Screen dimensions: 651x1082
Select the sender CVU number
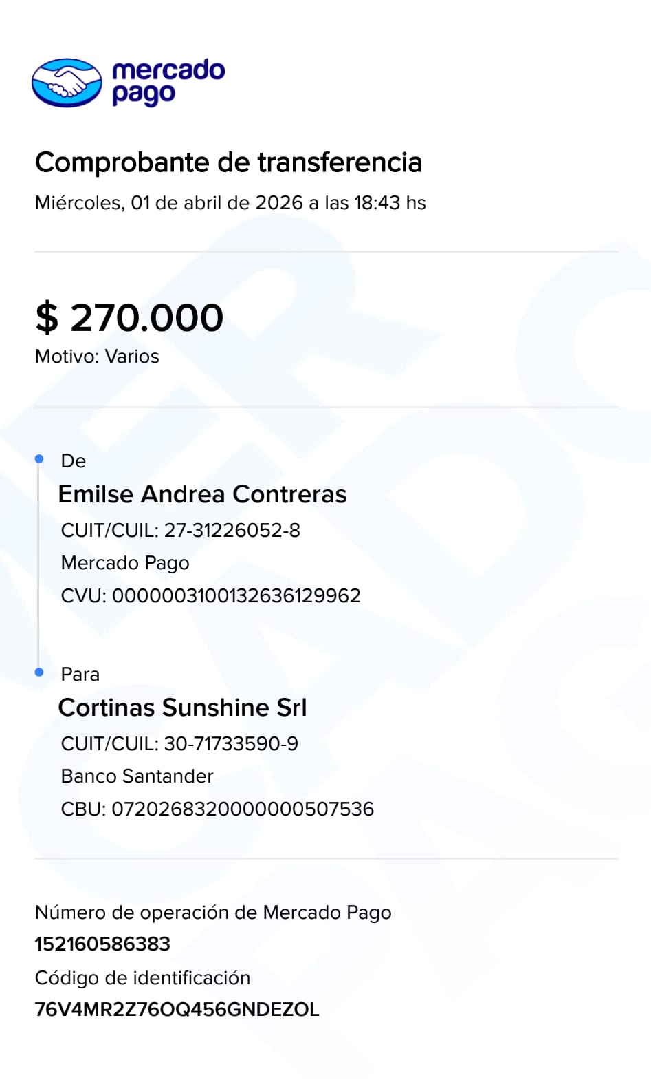(x=236, y=595)
